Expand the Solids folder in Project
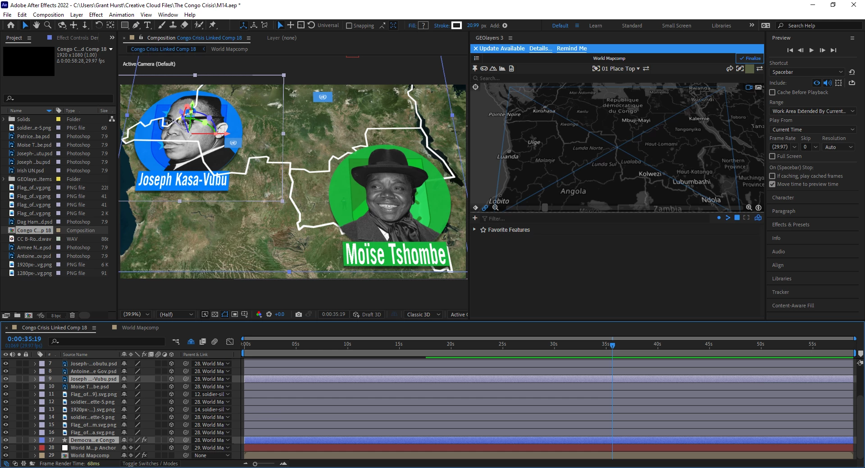Screen dimensions: 865x468 [x=4, y=119]
